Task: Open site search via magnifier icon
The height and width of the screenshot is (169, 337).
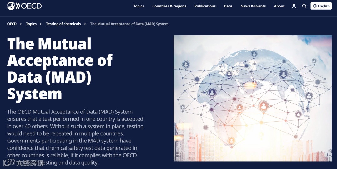Action: coord(304,6)
